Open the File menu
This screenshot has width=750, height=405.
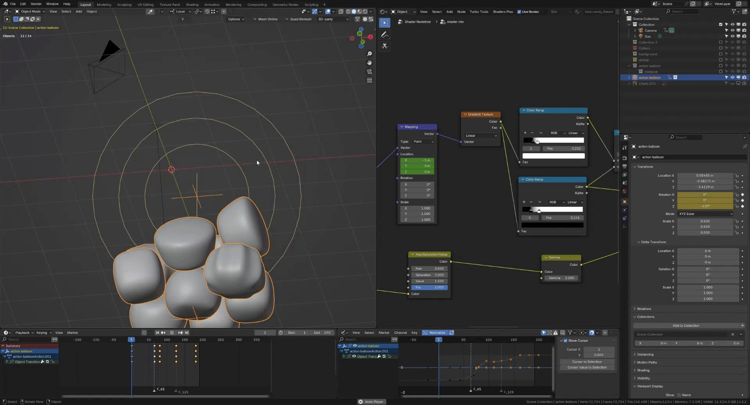pos(13,4)
